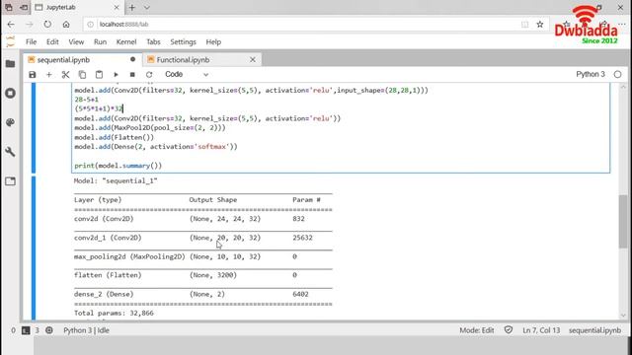Image resolution: width=632 pixels, height=355 pixels.
Task: Close the Functional.ipynb tab
Action: (253, 59)
